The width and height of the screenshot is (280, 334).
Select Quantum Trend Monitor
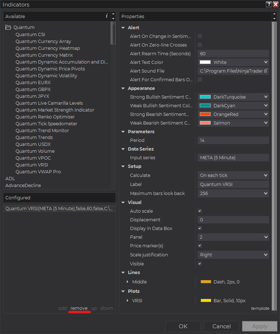(x=42, y=131)
